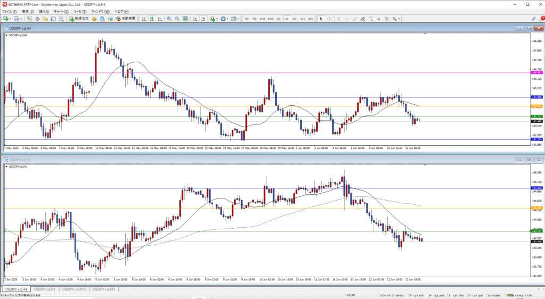Click the chart shift marker on H4 chart
Screen dimensions: 545x299
tap(425, 34)
